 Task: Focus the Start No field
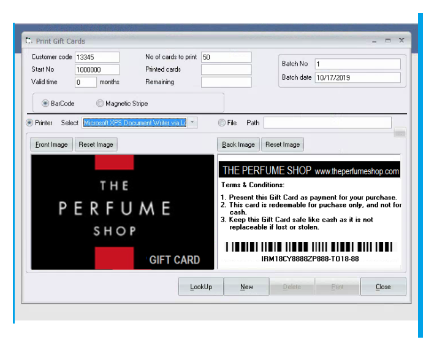tap(97, 69)
